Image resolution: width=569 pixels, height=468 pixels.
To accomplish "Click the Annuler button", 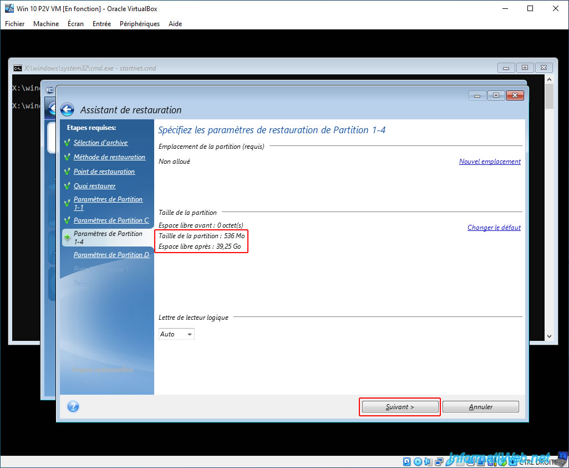I will [480, 406].
